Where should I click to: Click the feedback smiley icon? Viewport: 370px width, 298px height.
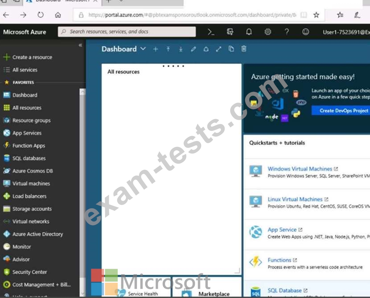306,32
